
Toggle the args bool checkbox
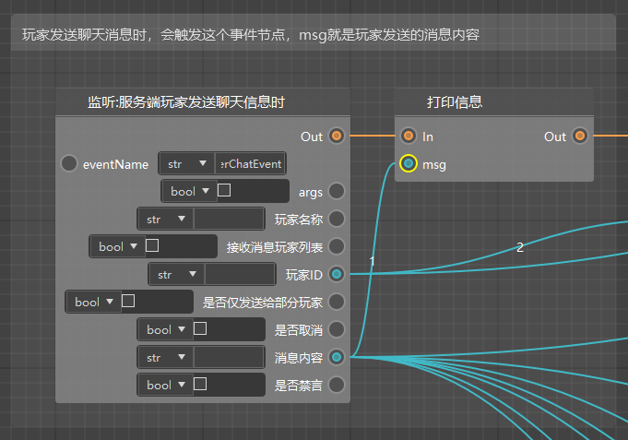point(224,190)
